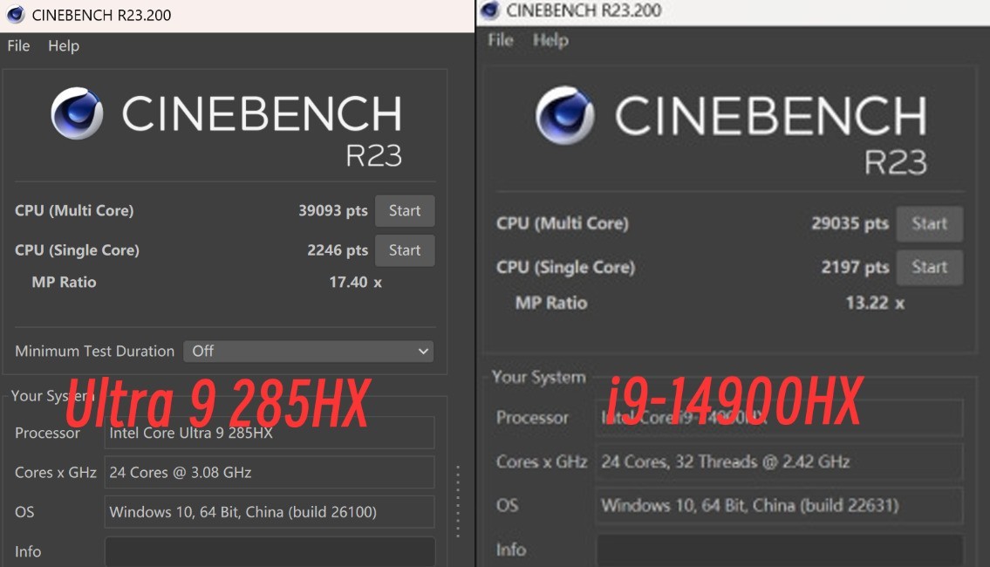Start the Multi Core test in the right window
Viewport: 990px width, 567px height.
929,224
